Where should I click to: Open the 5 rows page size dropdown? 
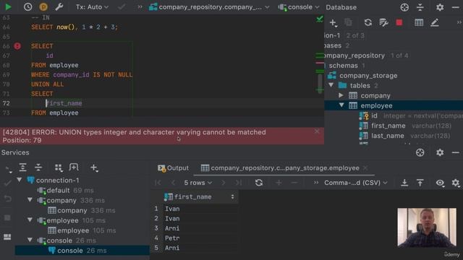coord(198,183)
